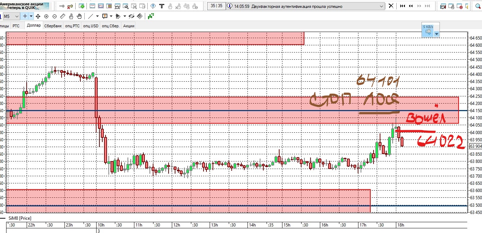This screenshot has height=233, width=482.
Task: Open handshake window icon on right toolbar
Action: (443, 6)
